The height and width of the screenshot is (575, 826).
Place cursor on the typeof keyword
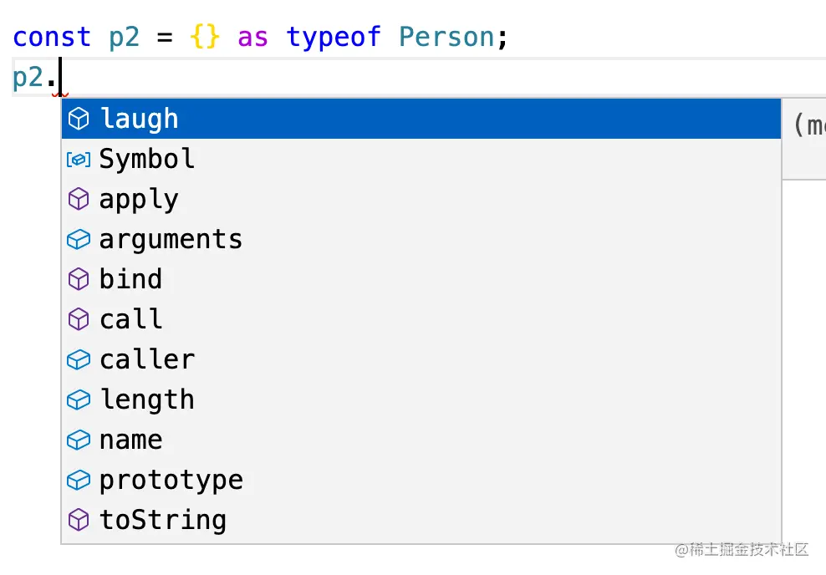point(334,38)
